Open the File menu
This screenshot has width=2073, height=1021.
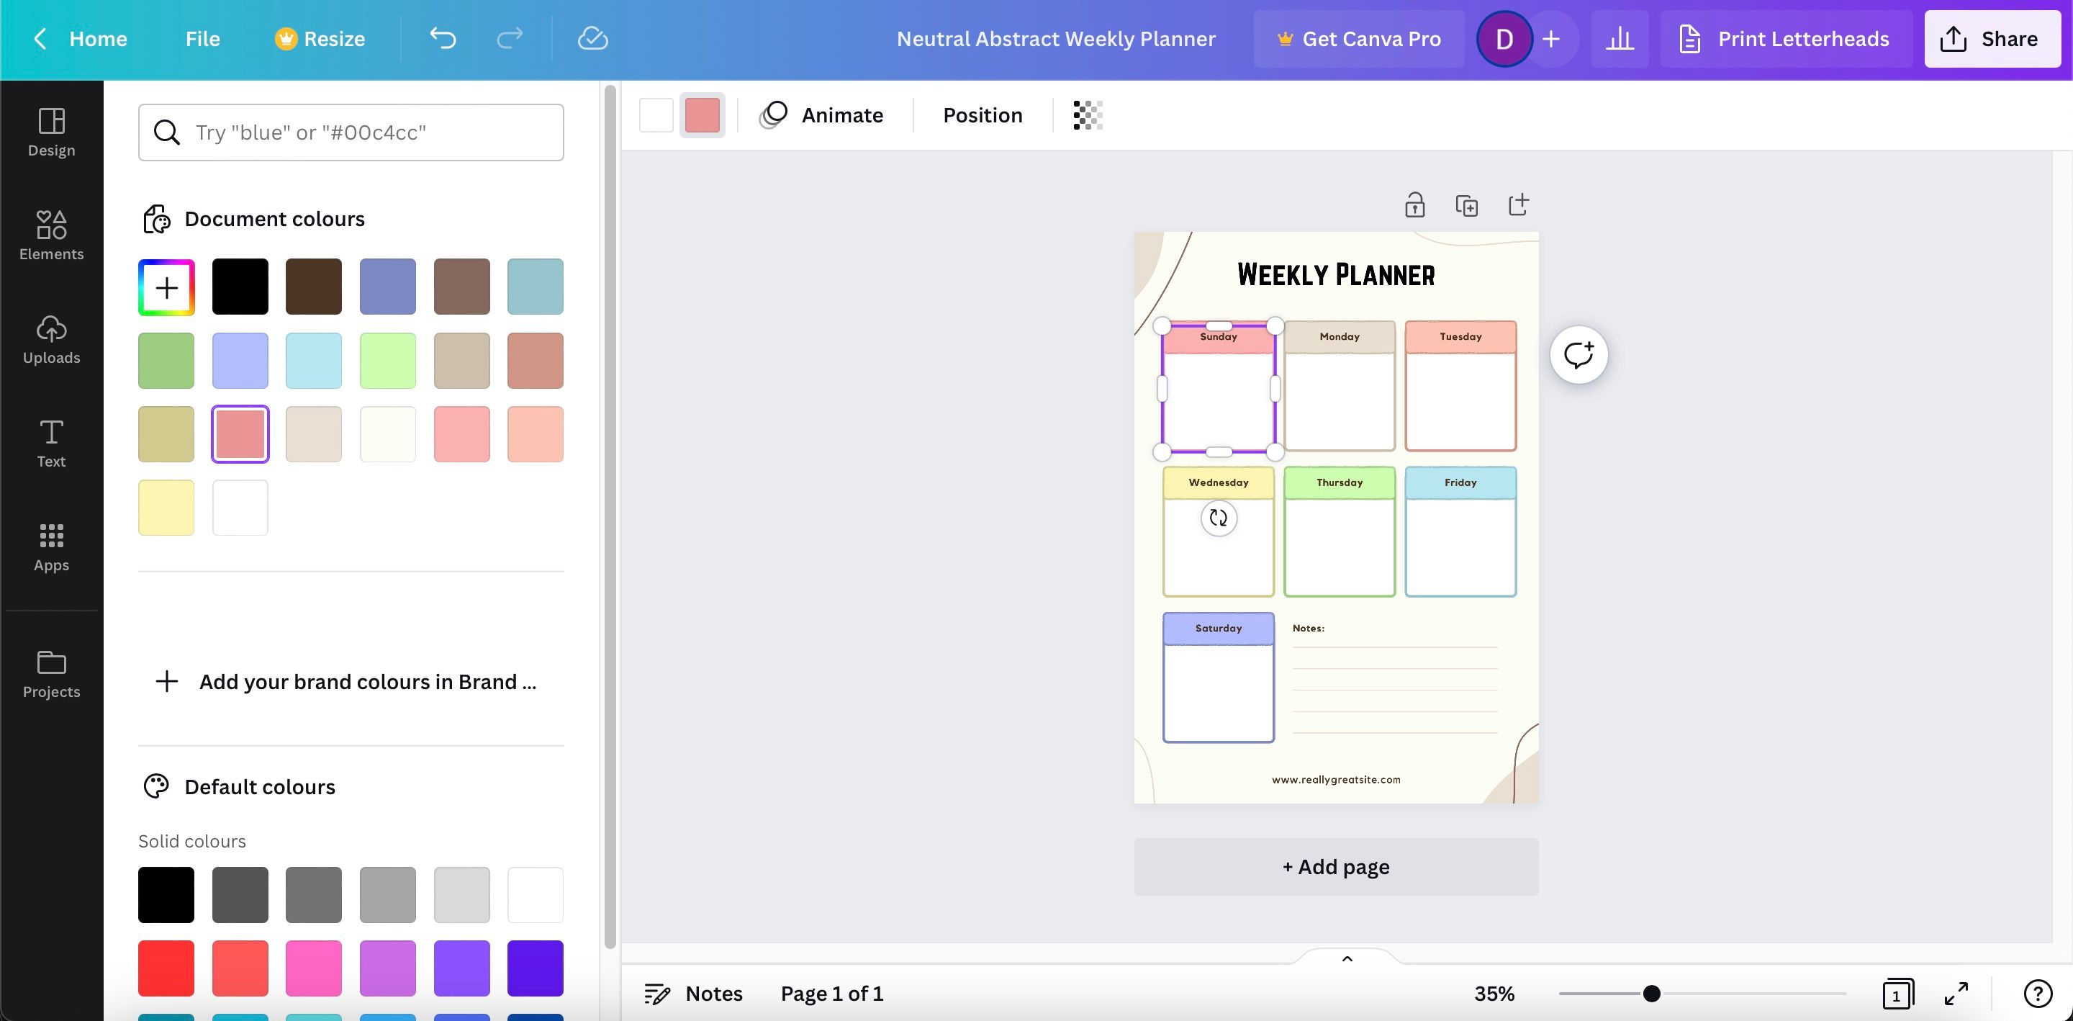point(202,39)
